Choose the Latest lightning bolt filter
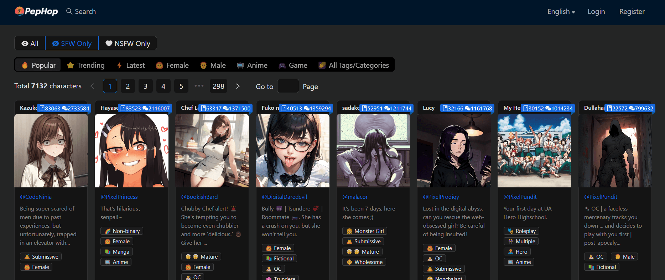Screen dimensions: 665x280 click(x=120, y=65)
